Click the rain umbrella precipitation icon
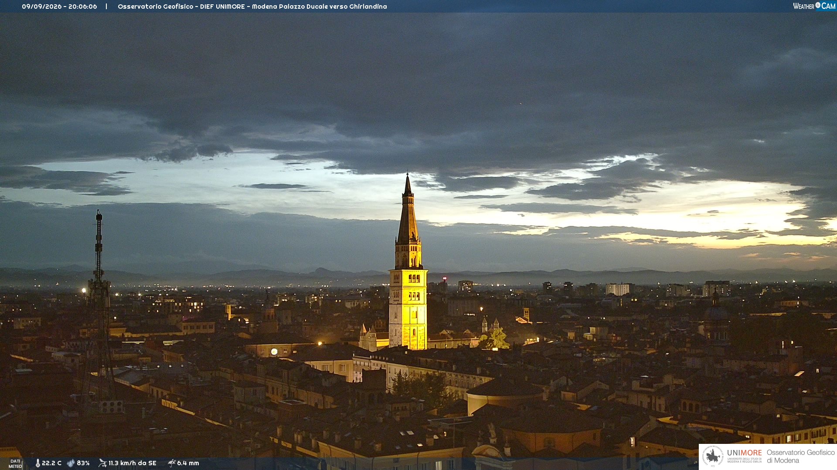837x470 pixels. pos(172,463)
